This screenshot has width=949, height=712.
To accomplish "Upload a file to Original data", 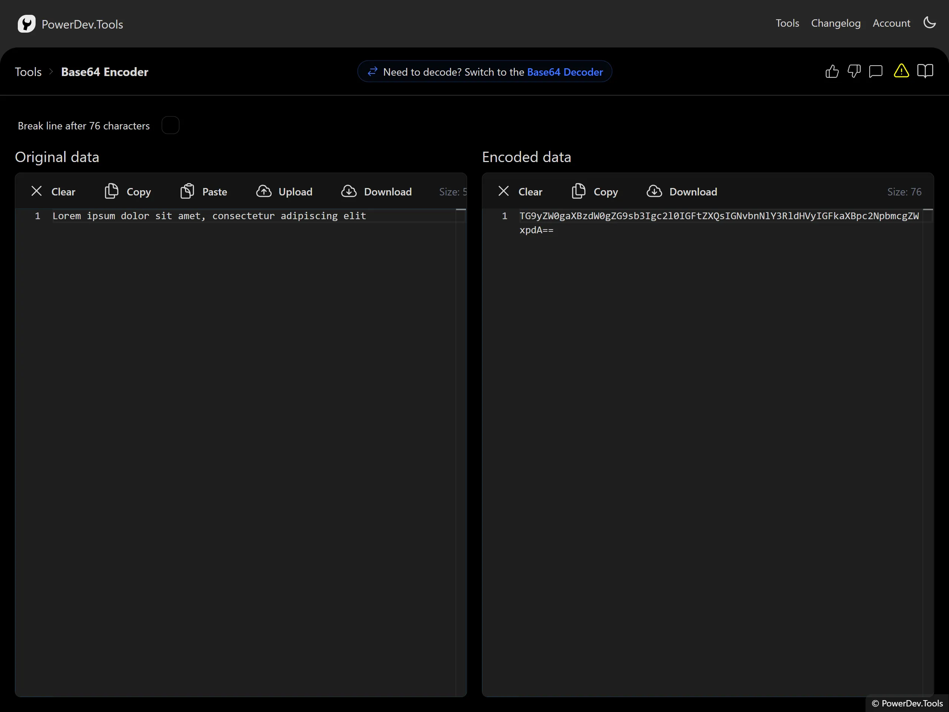I will [x=284, y=191].
